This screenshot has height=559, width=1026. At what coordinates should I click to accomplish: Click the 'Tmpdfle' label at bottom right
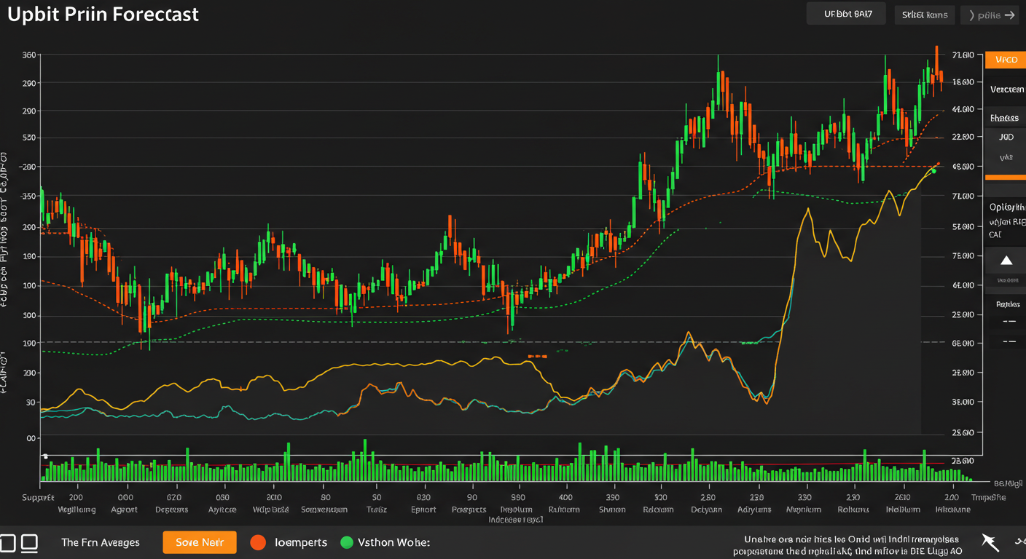[x=989, y=498]
